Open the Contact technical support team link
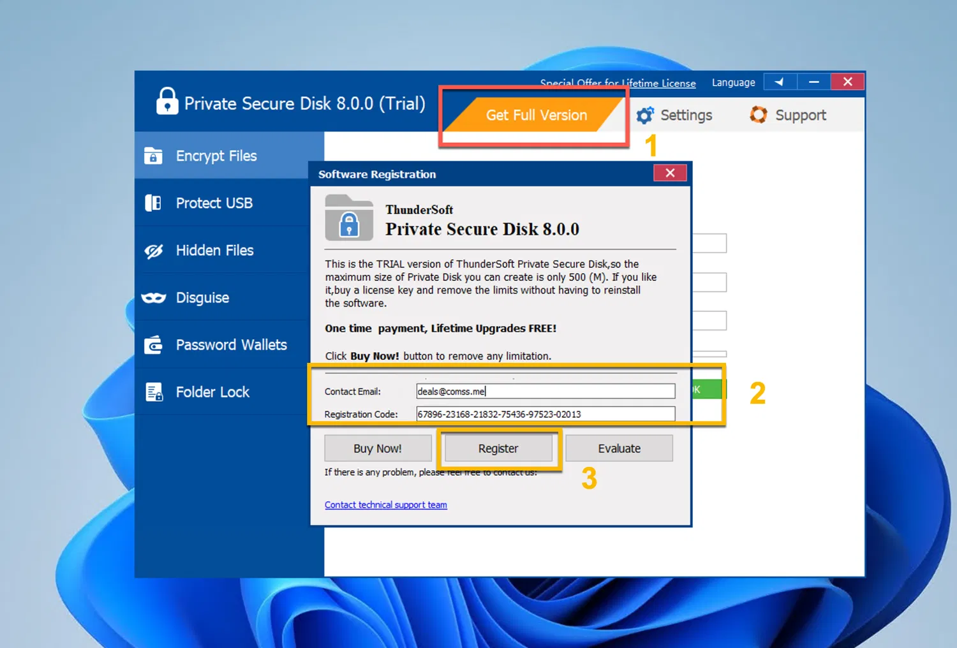 386,504
